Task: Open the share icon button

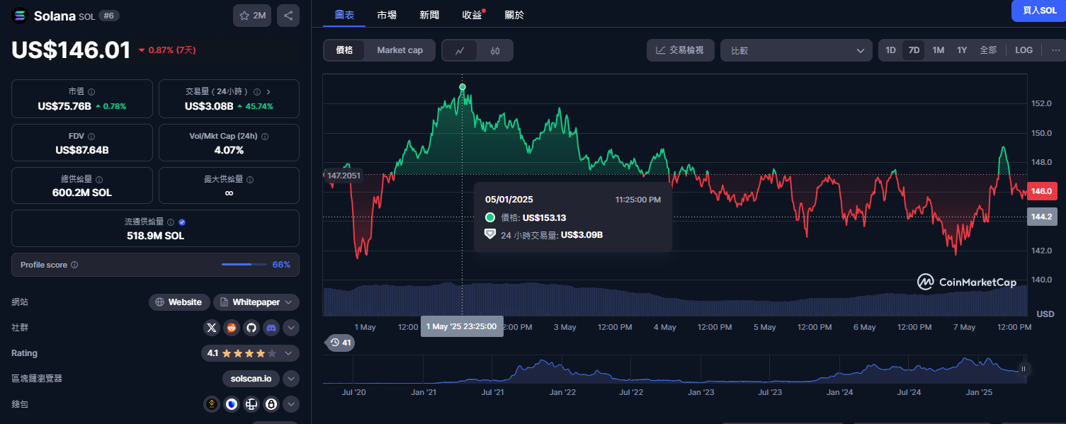Action: (x=288, y=16)
